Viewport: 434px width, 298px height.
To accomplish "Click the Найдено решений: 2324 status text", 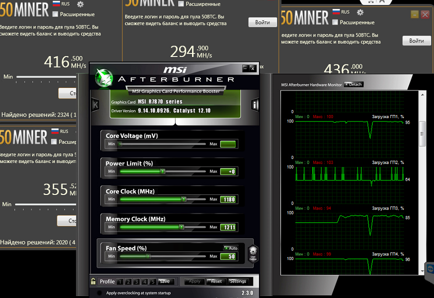I will [38, 114].
